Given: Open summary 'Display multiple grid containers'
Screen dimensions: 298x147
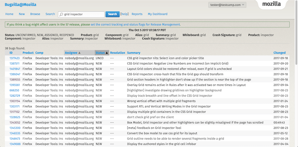Looking at the screenshot, I should 167,112.
